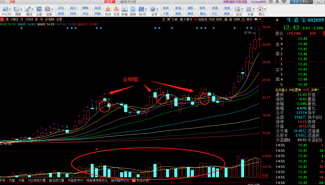The height and width of the screenshot is (185, 325).
Task: Expand the 全球 global markets dropdown
Action: point(157,9)
